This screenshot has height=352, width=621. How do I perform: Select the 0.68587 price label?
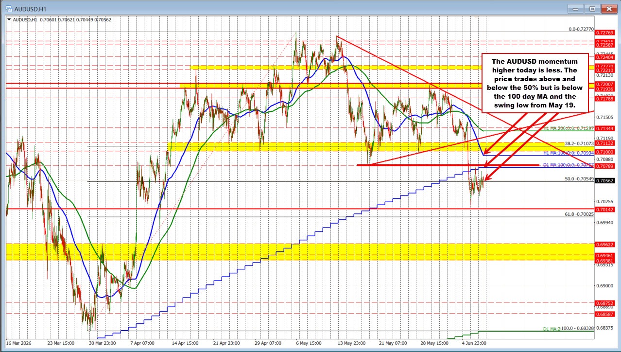[605, 314]
